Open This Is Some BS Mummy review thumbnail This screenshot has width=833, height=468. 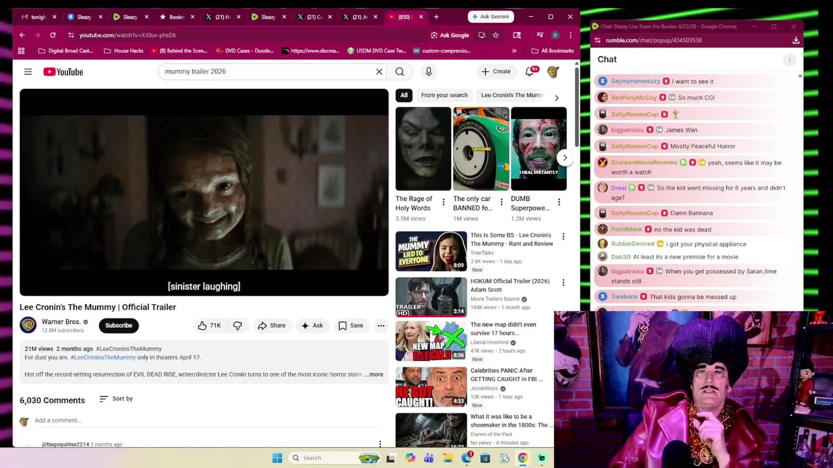431,251
